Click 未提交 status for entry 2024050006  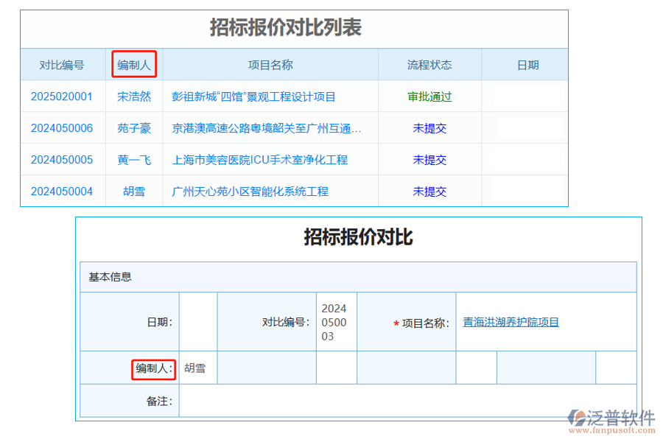[x=429, y=127]
